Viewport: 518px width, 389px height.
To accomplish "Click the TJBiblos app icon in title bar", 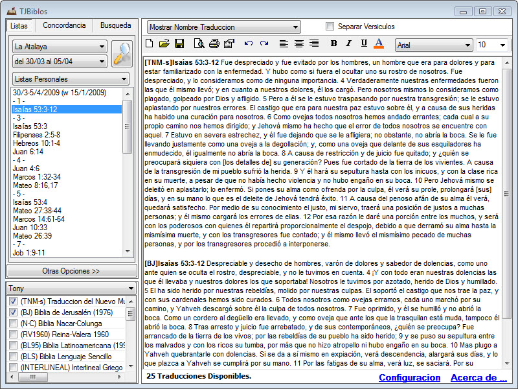I will point(12,11).
